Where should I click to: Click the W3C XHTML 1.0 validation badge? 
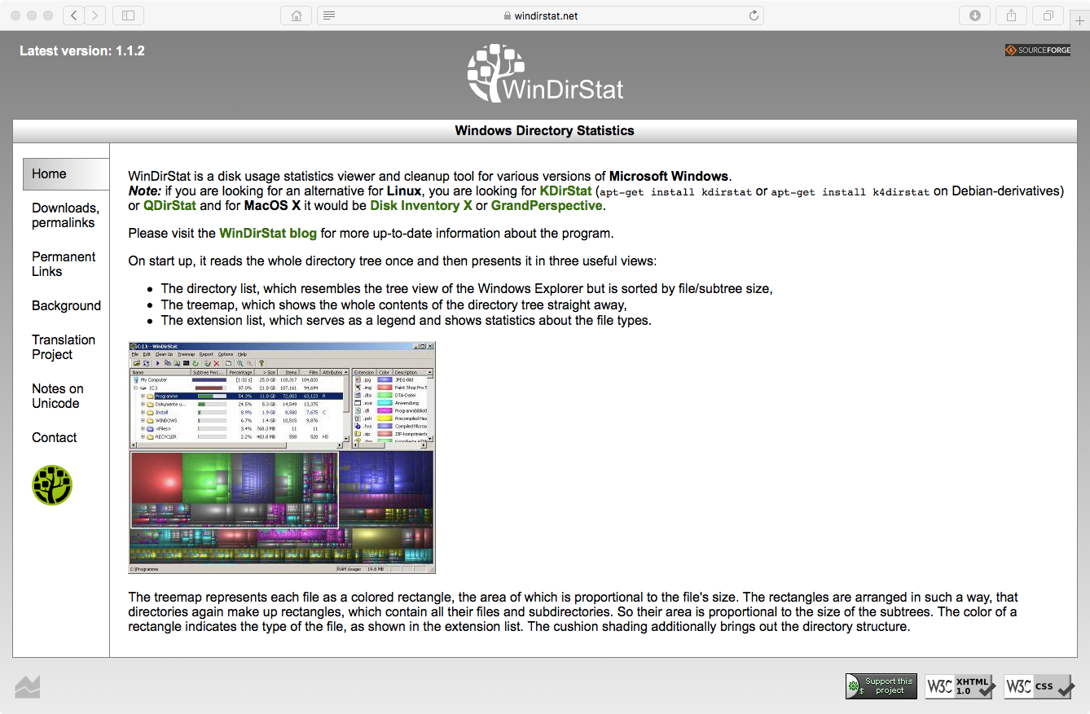point(960,686)
